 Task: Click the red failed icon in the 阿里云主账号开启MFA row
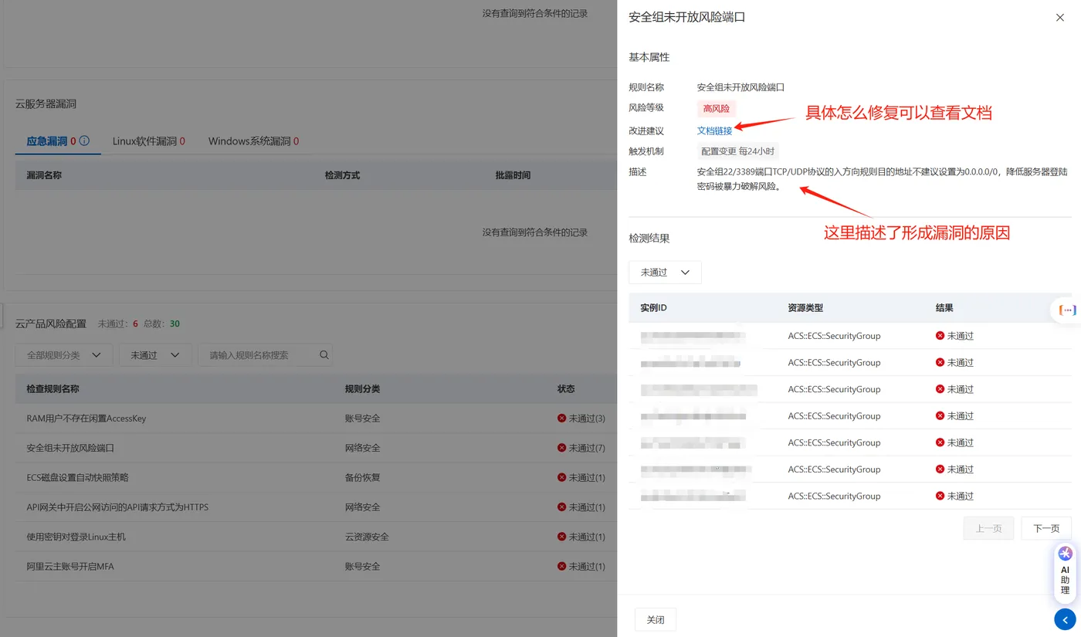[561, 567]
